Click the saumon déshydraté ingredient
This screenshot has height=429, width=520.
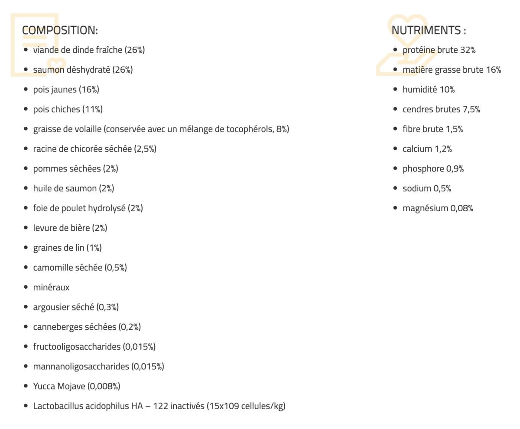click(x=83, y=70)
